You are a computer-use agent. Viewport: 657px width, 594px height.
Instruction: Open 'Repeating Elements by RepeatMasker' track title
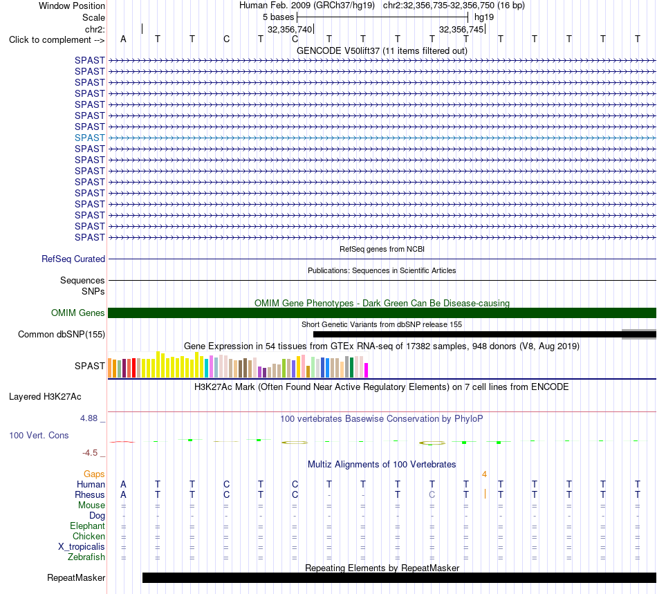click(382, 568)
